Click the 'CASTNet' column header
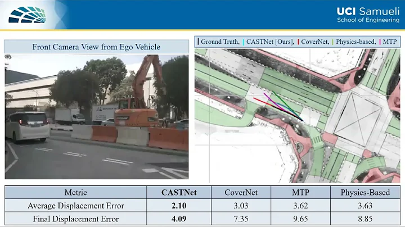Viewport: 405px width, 227px height. [179, 192]
